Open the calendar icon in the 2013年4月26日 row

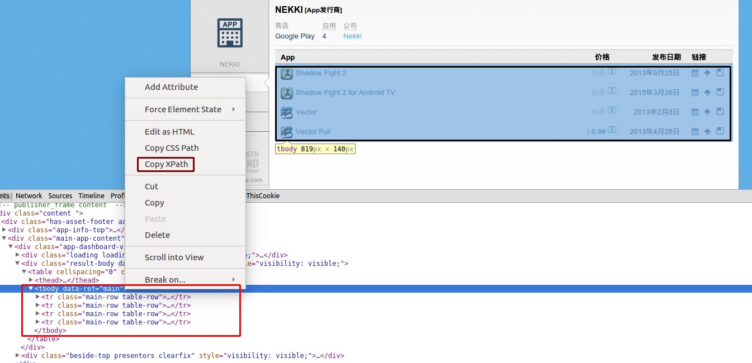pos(695,132)
